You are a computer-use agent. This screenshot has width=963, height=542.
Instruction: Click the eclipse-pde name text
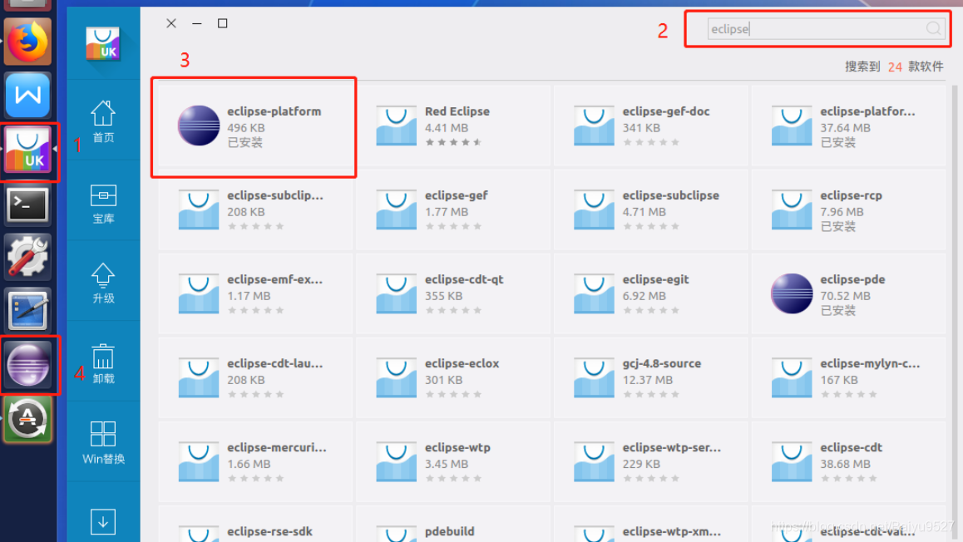pyautogui.click(x=852, y=280)
